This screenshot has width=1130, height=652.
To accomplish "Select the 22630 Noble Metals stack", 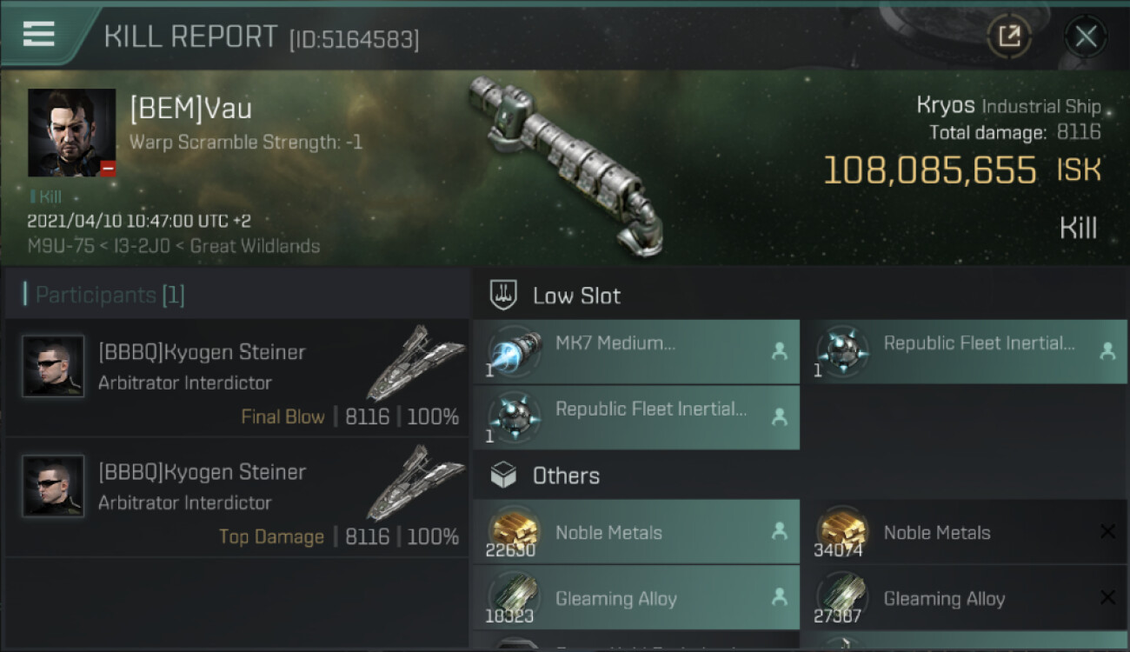I will [x=635, y=533].
